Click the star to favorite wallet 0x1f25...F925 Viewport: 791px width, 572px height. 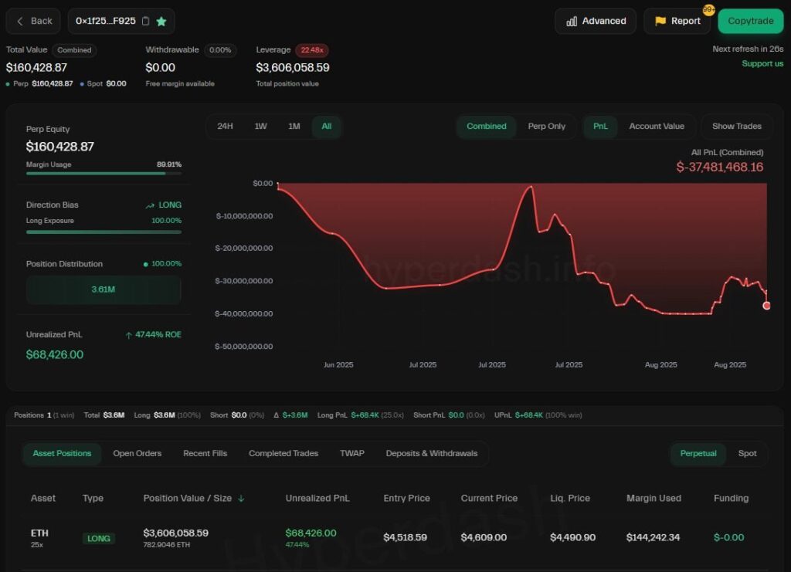pos(161,22)
